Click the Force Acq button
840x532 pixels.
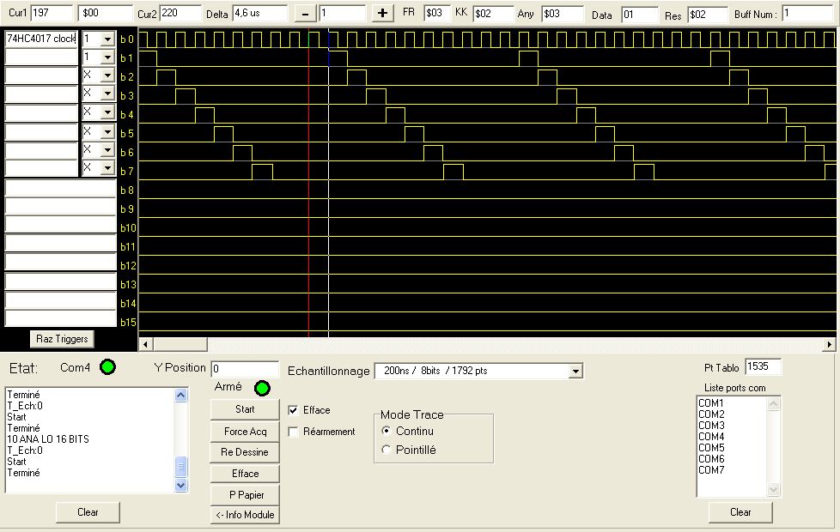pyautogui.click(x=245, y=432)
